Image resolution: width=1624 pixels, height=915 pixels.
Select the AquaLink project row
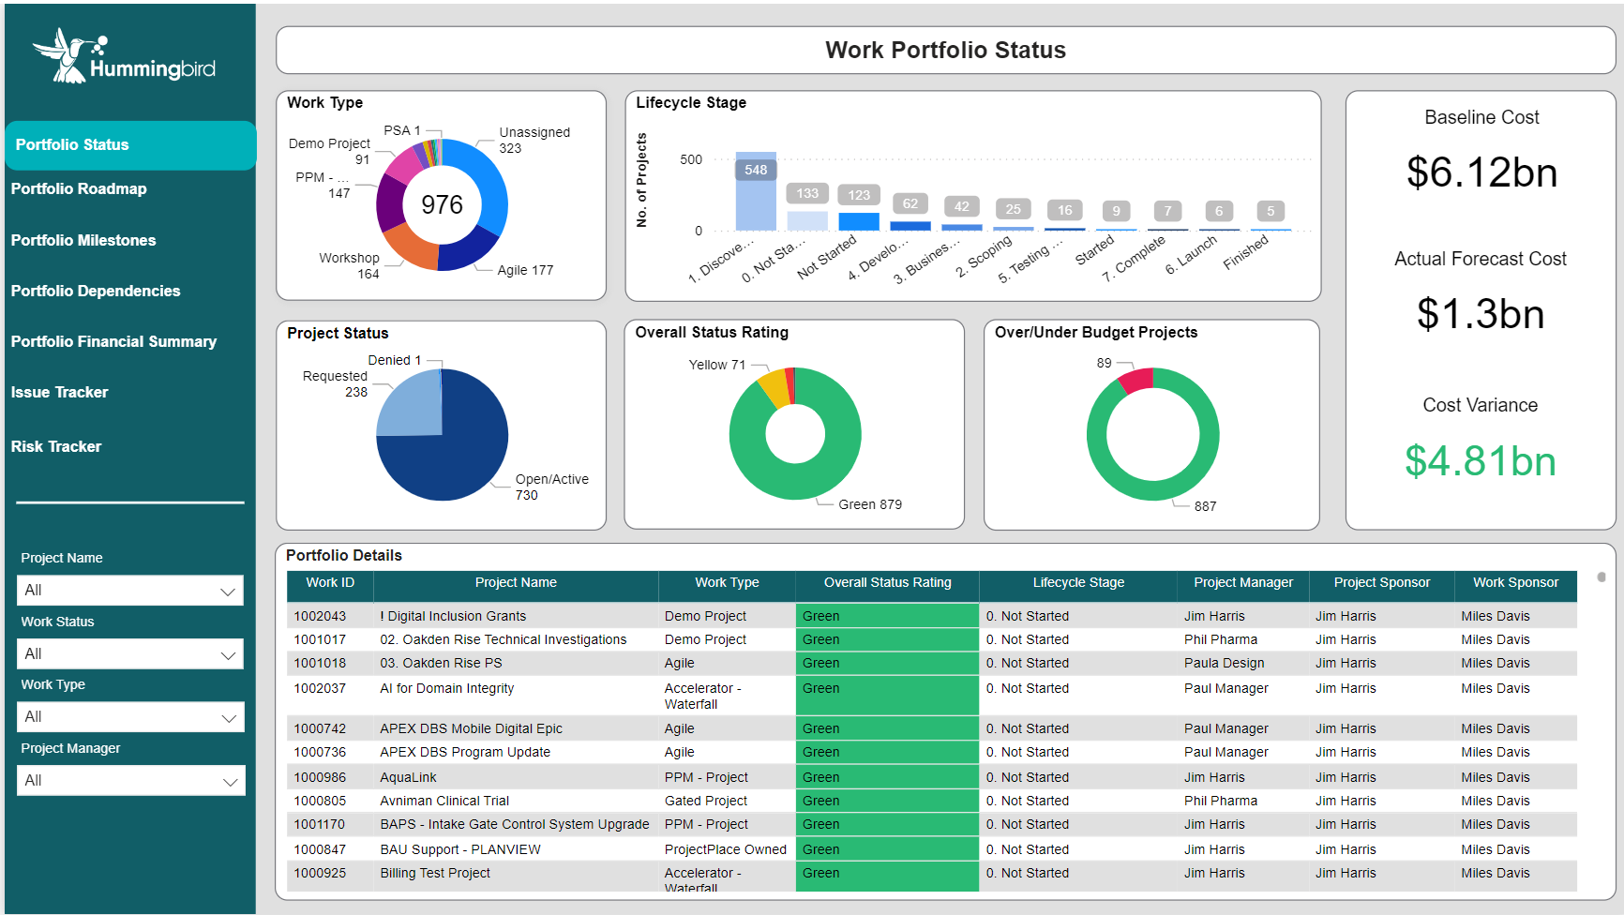(x=931, y=777)
